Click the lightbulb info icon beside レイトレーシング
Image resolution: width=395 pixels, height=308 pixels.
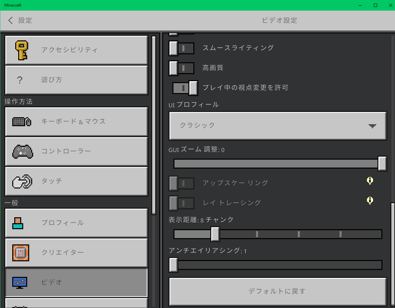coord(370,201)
